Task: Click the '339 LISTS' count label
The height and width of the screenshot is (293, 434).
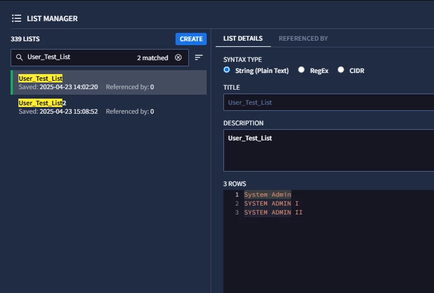Action: (x=25, y=39)
